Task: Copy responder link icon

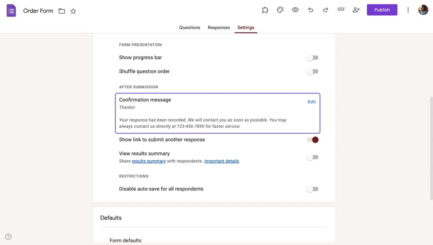Action: click(341, 10)
